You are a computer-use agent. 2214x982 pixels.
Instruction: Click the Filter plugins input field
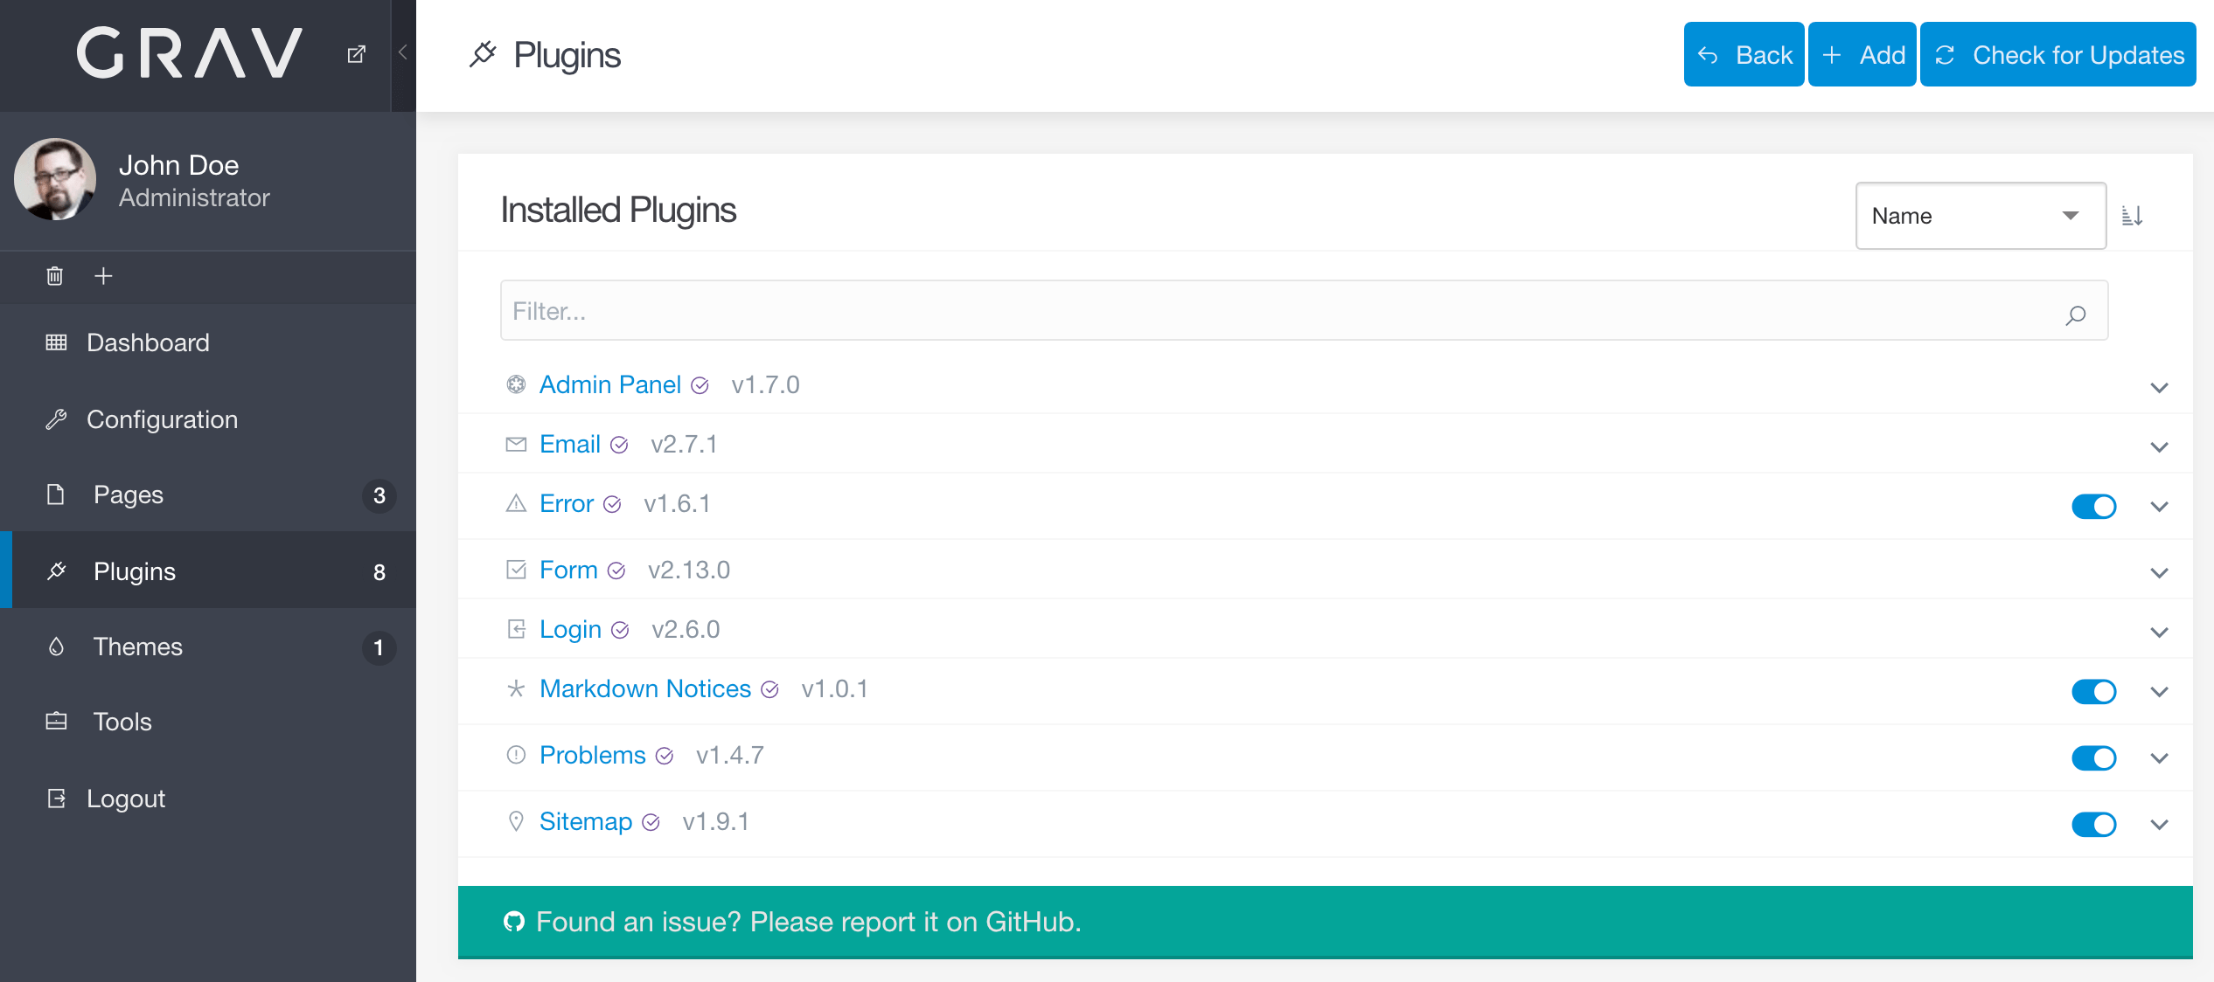pos(1302,312)
